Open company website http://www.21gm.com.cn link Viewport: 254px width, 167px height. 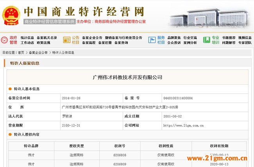click(x=183, y=125)
